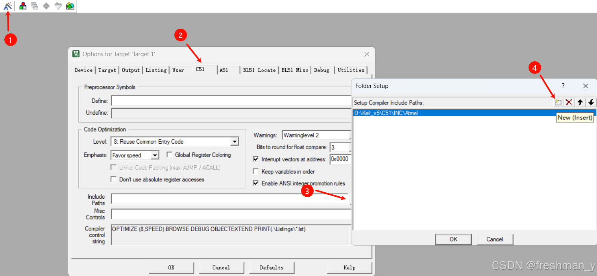Toggle Linker Code Packing checkbox
Screen dimensions: 597x276
coord(114,168)
